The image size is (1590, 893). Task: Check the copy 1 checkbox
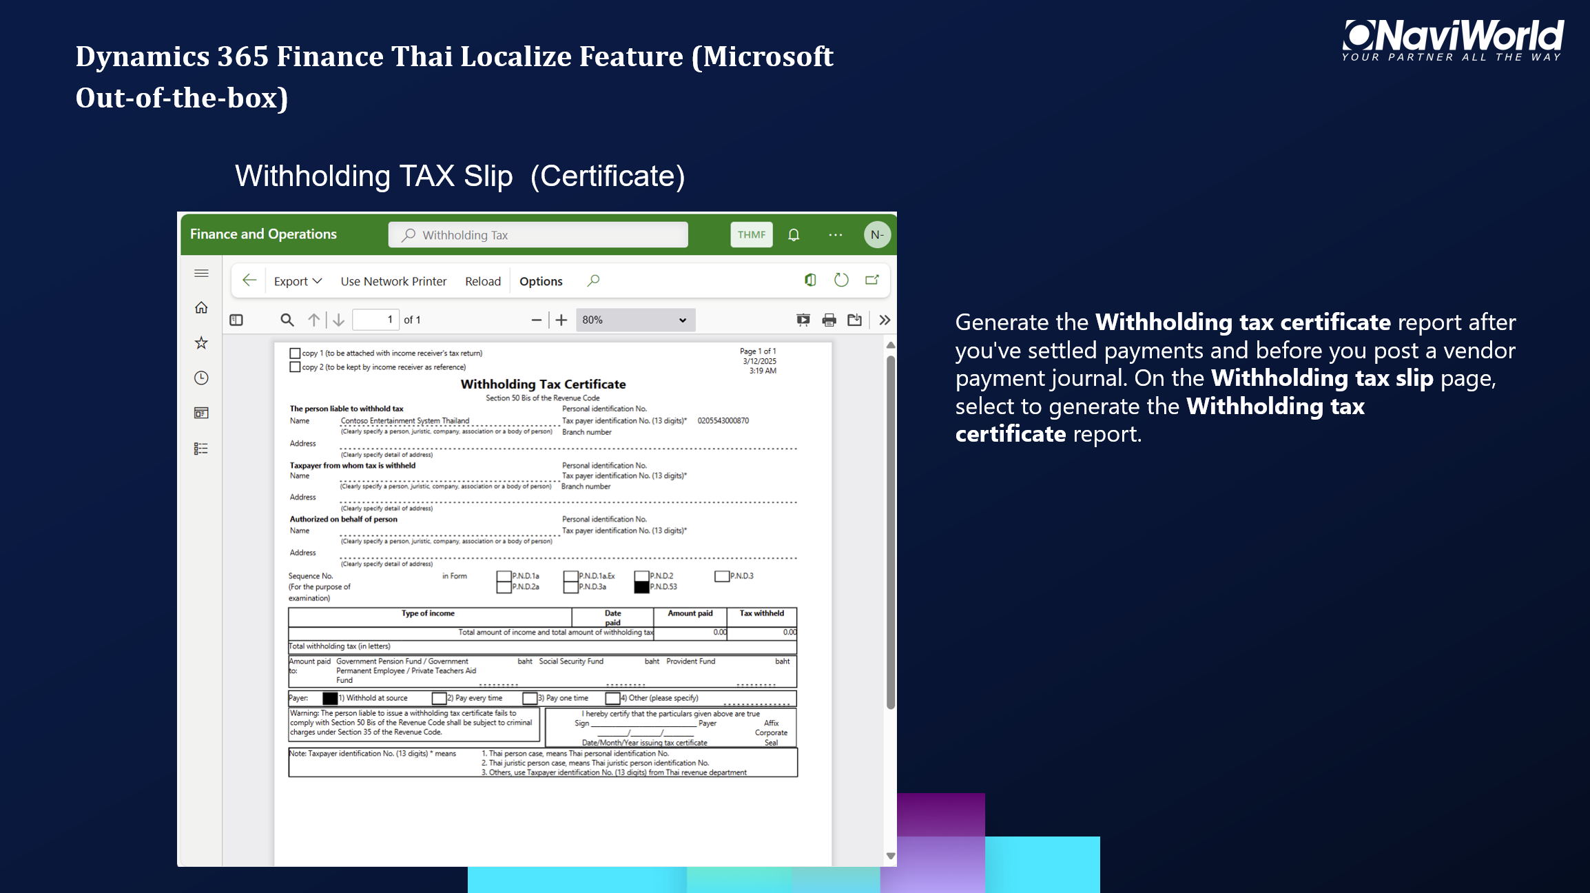pyautogui.click(x=295, y=353)
